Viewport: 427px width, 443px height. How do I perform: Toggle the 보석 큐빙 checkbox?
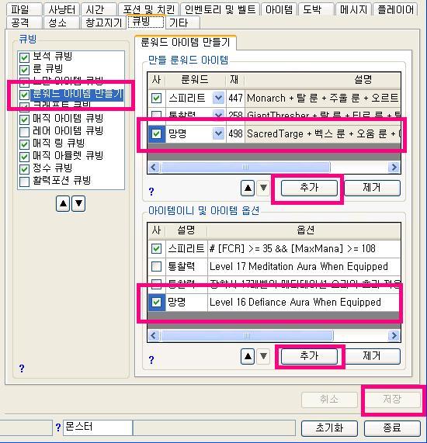coord(24,57)
